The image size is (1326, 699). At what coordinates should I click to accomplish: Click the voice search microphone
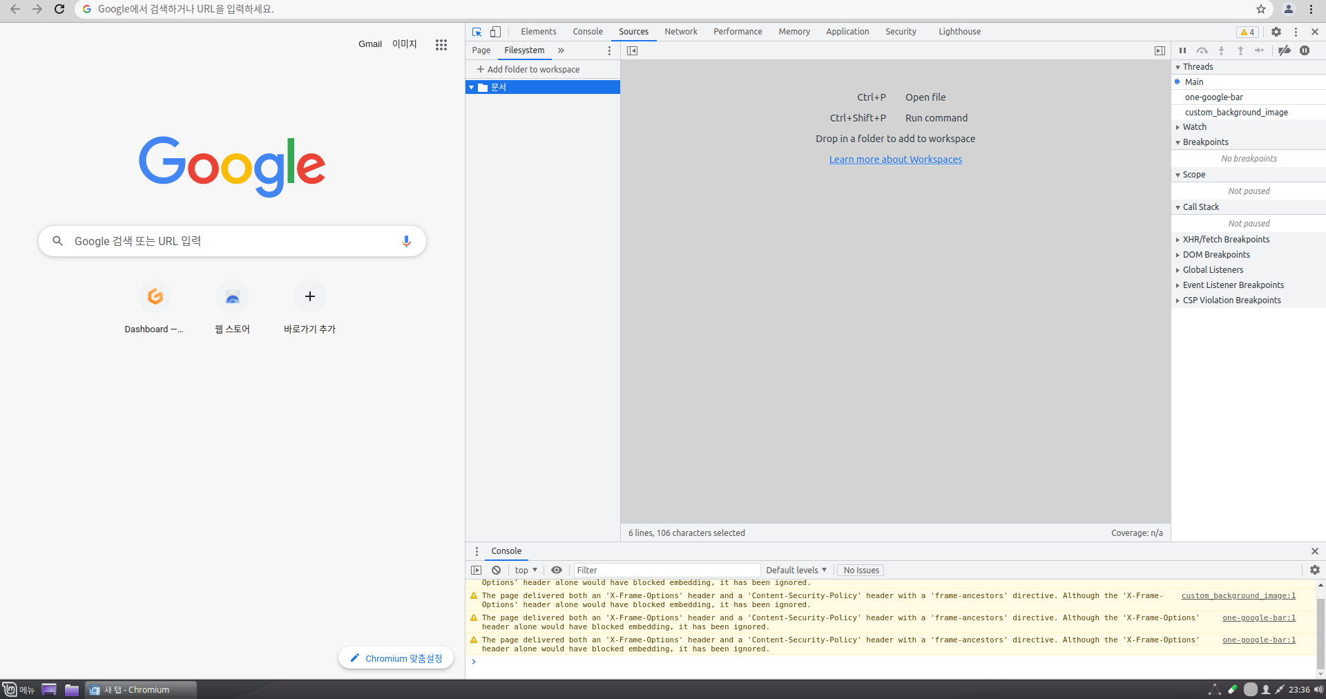406,241
